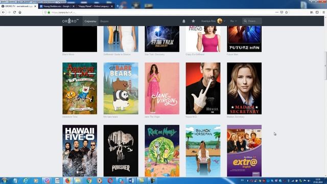Screen dimensions: 327x184
Task: Open the We Bare Bears title link
Action: (x=110, y=117)
